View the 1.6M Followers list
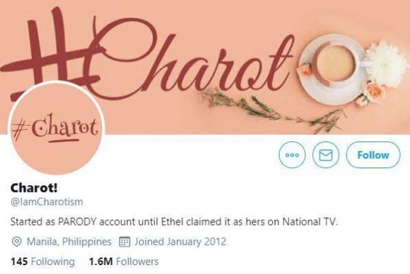 [x=124, y=262]
